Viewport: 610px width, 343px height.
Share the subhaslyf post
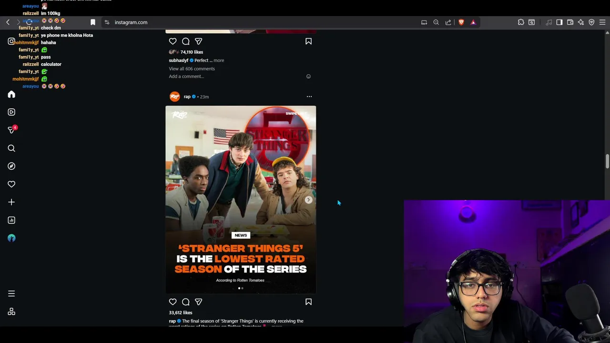point(198,41)
